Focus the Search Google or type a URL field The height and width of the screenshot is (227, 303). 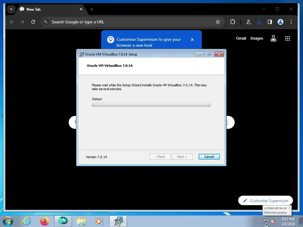pos(131,22)
